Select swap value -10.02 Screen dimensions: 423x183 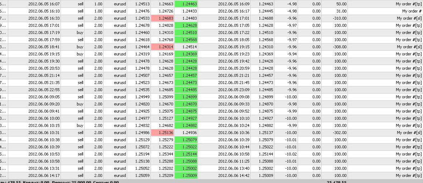(291, 154)
